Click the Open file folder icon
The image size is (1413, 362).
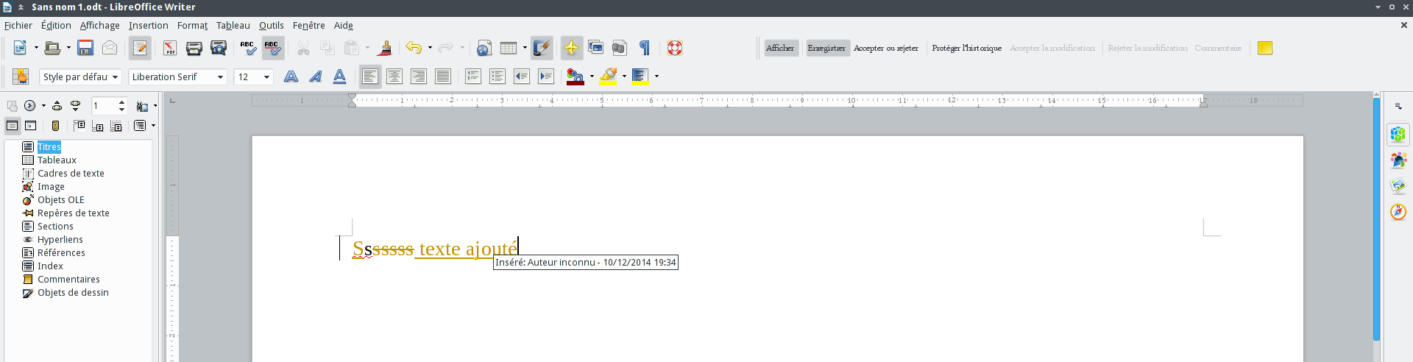pyautogui.click(x=52, y=48)
